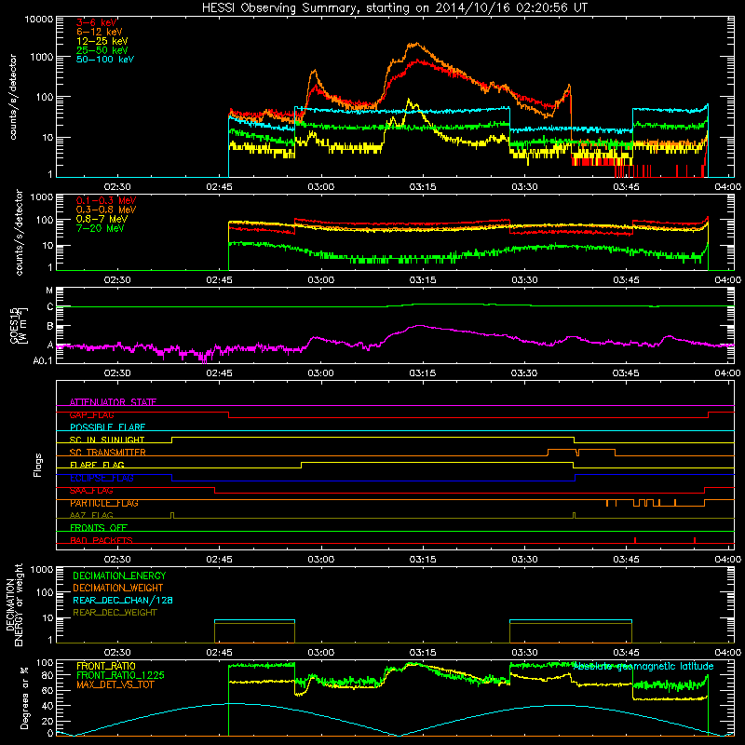745x745 pixels.
Task: Click the 04:00 tick label under flags panel
Action: click(x=728, y=560)
